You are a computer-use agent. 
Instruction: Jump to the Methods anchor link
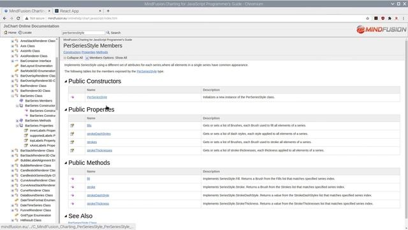102,52
